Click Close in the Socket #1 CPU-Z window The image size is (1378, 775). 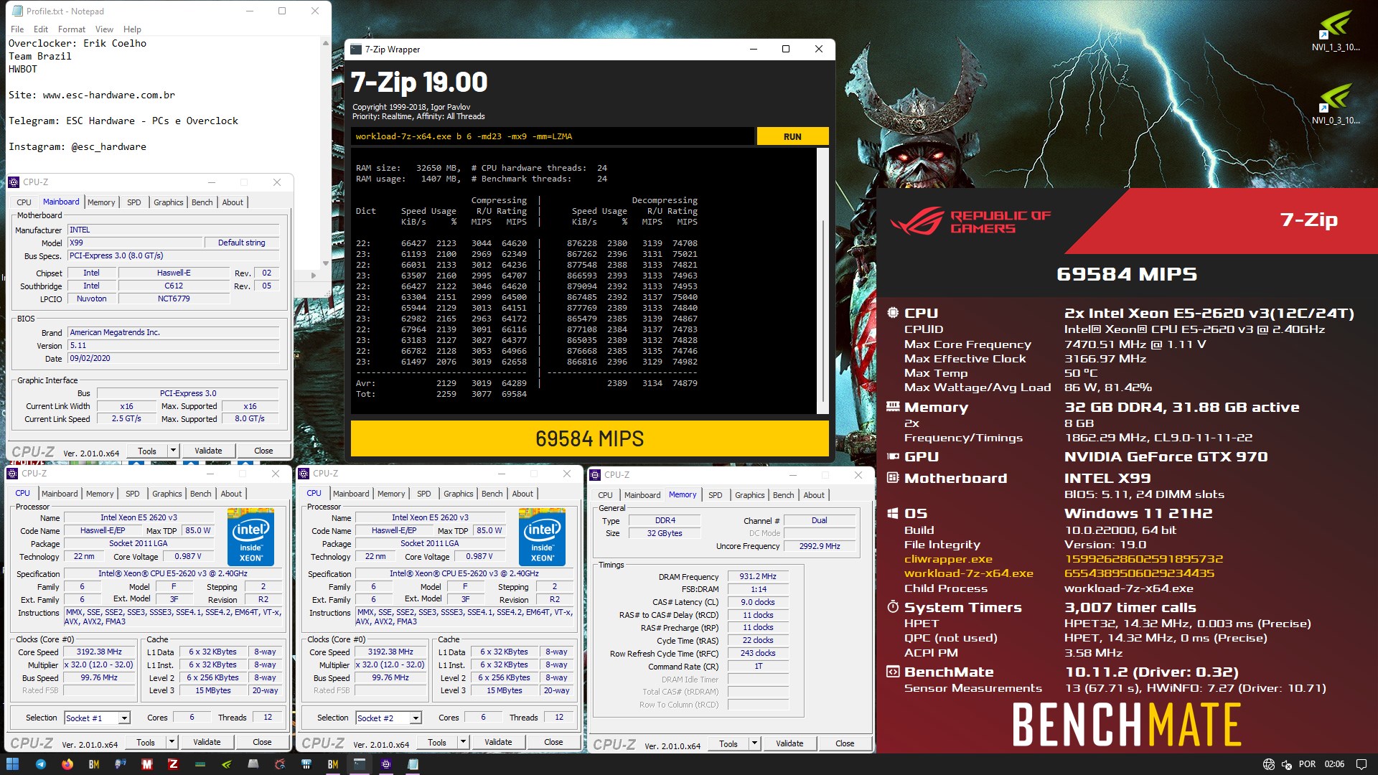[262, 742]
